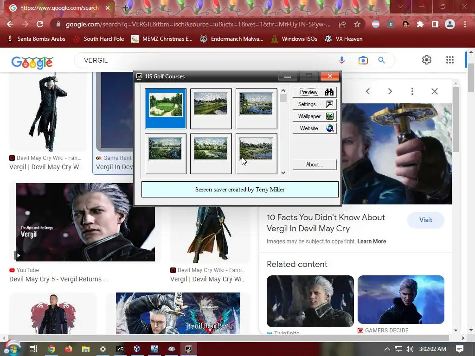Open Firefox from the taskbar
The image size is (475, 356).
coord(69,349)
